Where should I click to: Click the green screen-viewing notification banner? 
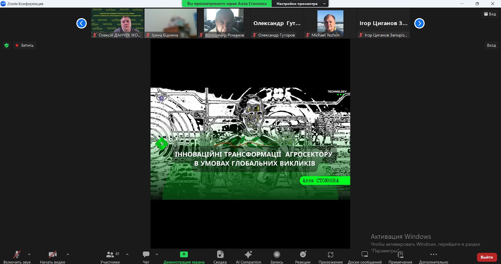[227, 4]
